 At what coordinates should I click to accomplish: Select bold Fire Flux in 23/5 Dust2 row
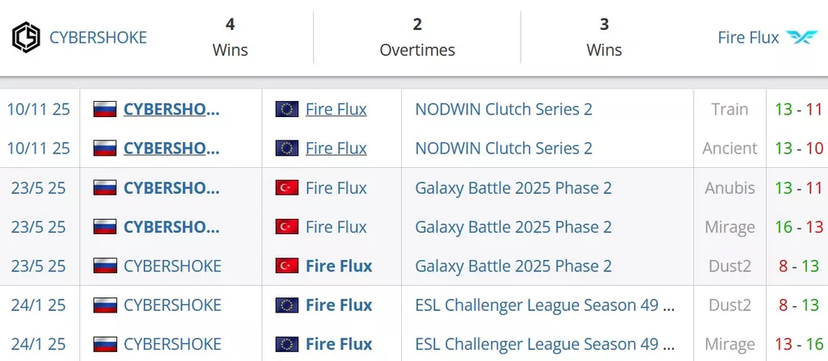point(339,266)
